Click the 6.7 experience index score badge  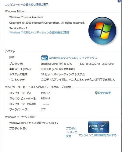pos(45,58)
